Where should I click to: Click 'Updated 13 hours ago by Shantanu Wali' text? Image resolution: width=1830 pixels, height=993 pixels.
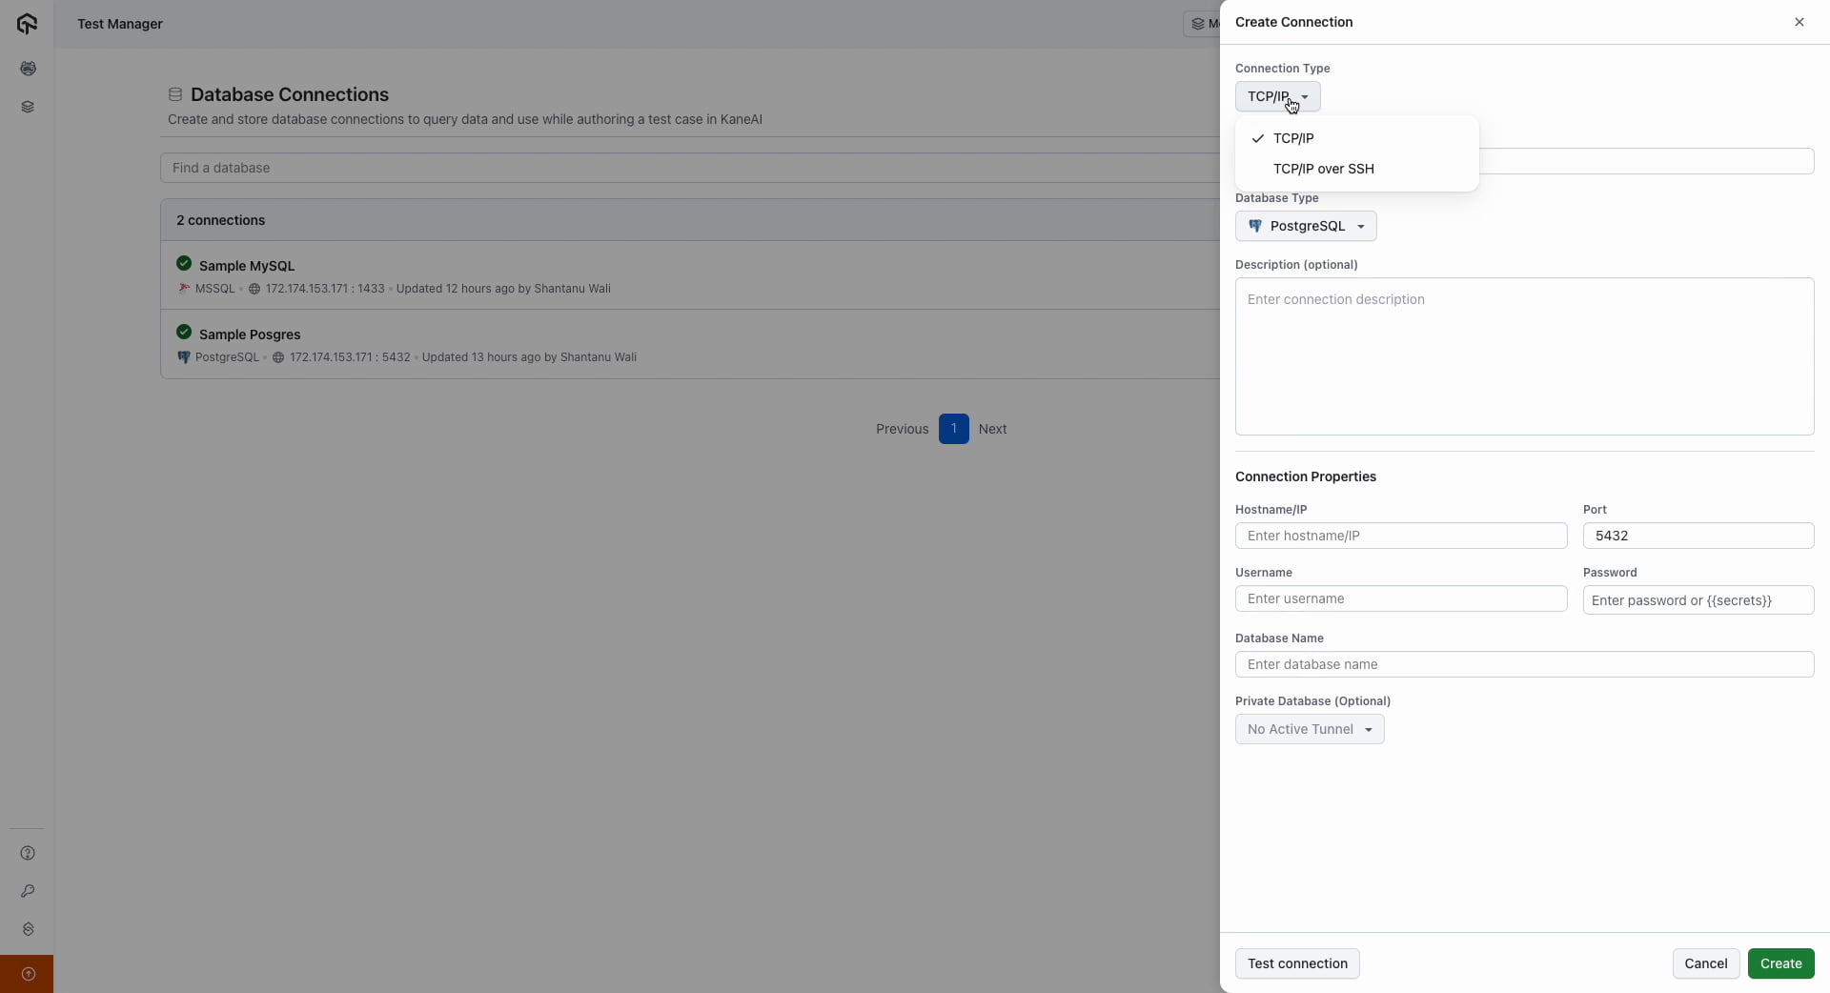coord(529,357)
